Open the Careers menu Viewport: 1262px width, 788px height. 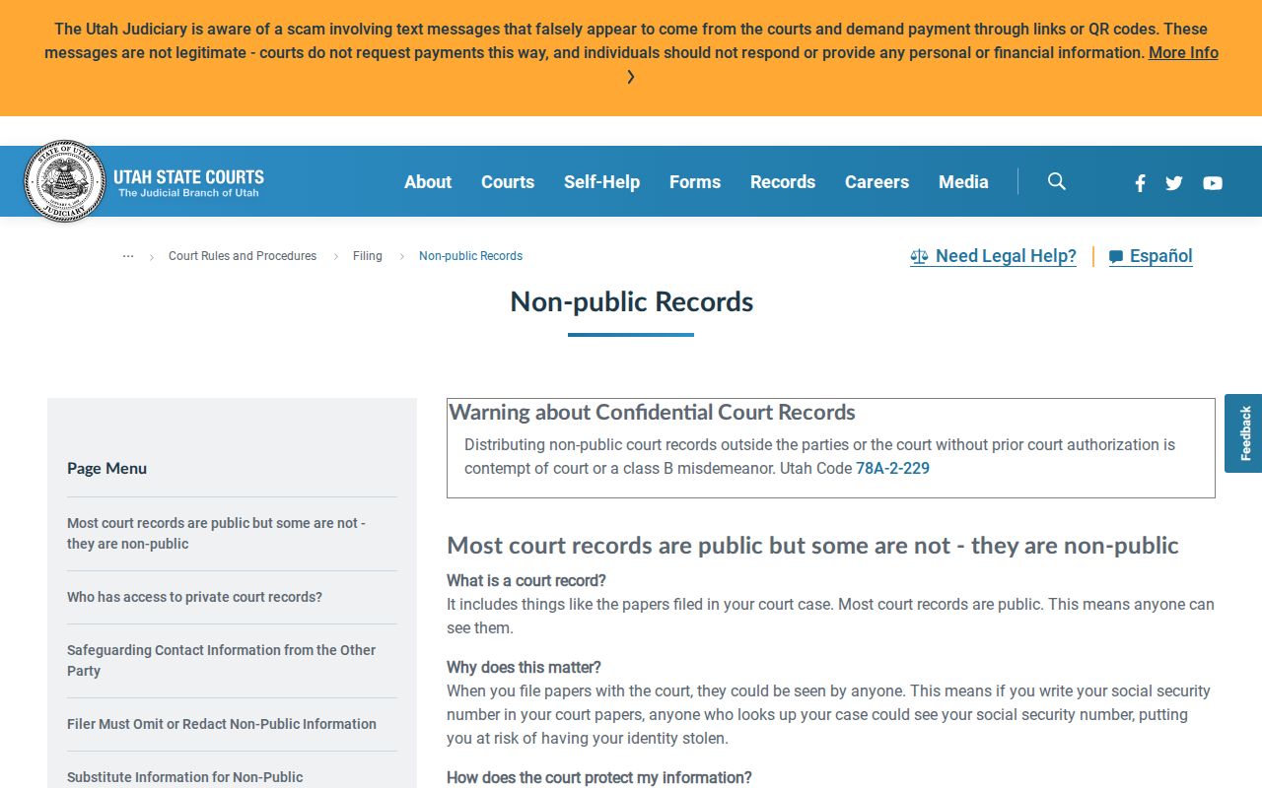[x=876, y=182]
